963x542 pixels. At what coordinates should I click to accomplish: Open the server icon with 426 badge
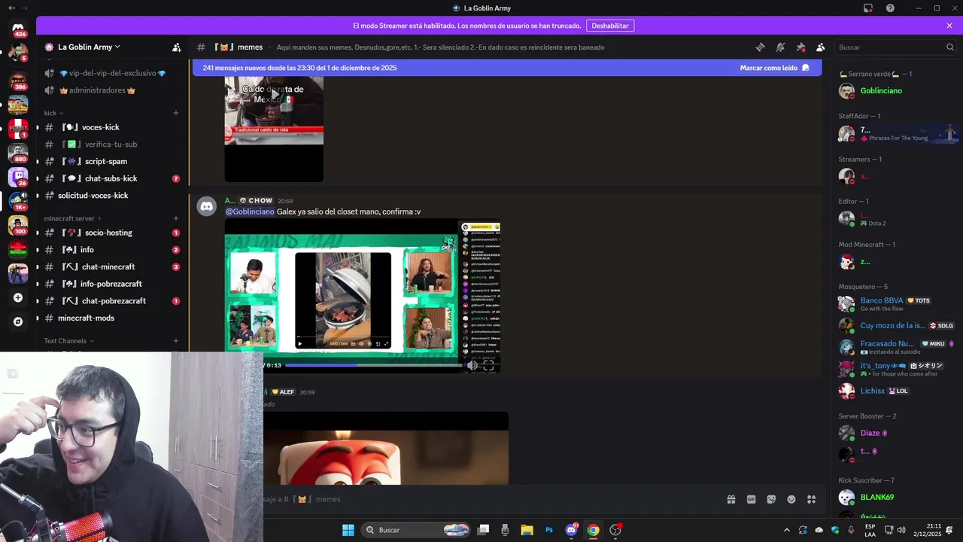(x=18, y=29)
